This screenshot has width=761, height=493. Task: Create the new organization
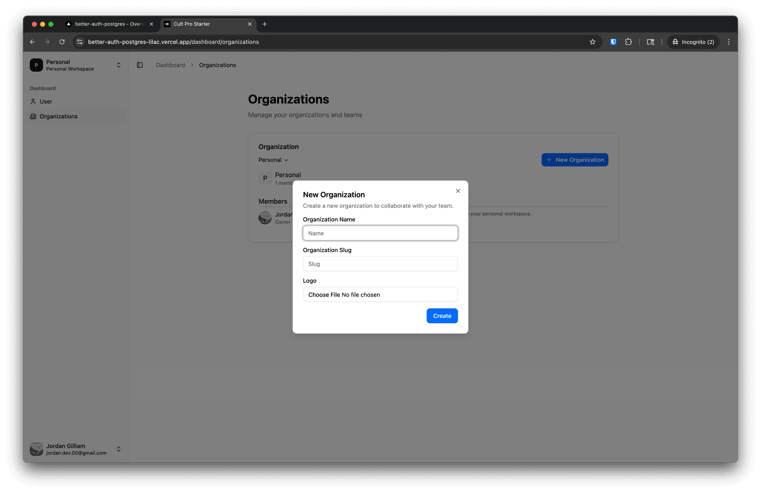click(x=442, y=316)
